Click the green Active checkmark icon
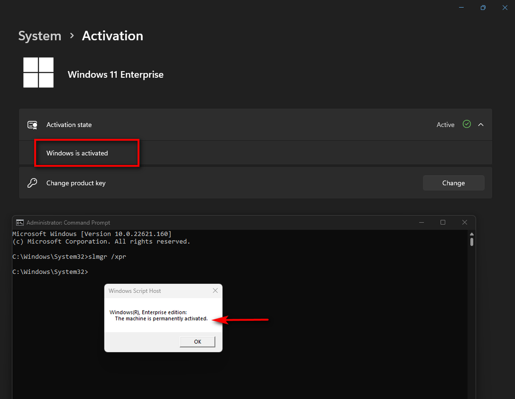515x399 pixels. tap(467, 124)
